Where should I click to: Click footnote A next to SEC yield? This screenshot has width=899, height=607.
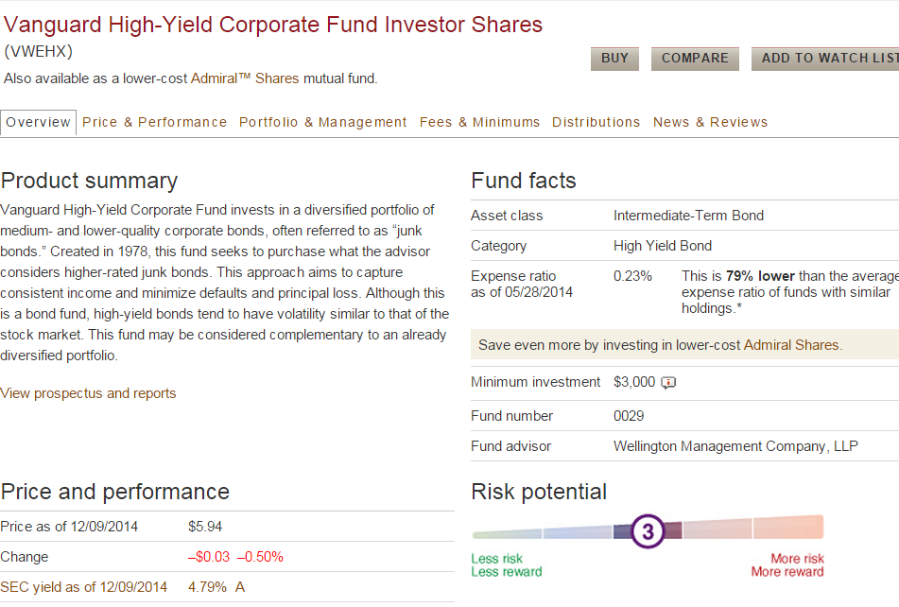[x=240, y=587]
